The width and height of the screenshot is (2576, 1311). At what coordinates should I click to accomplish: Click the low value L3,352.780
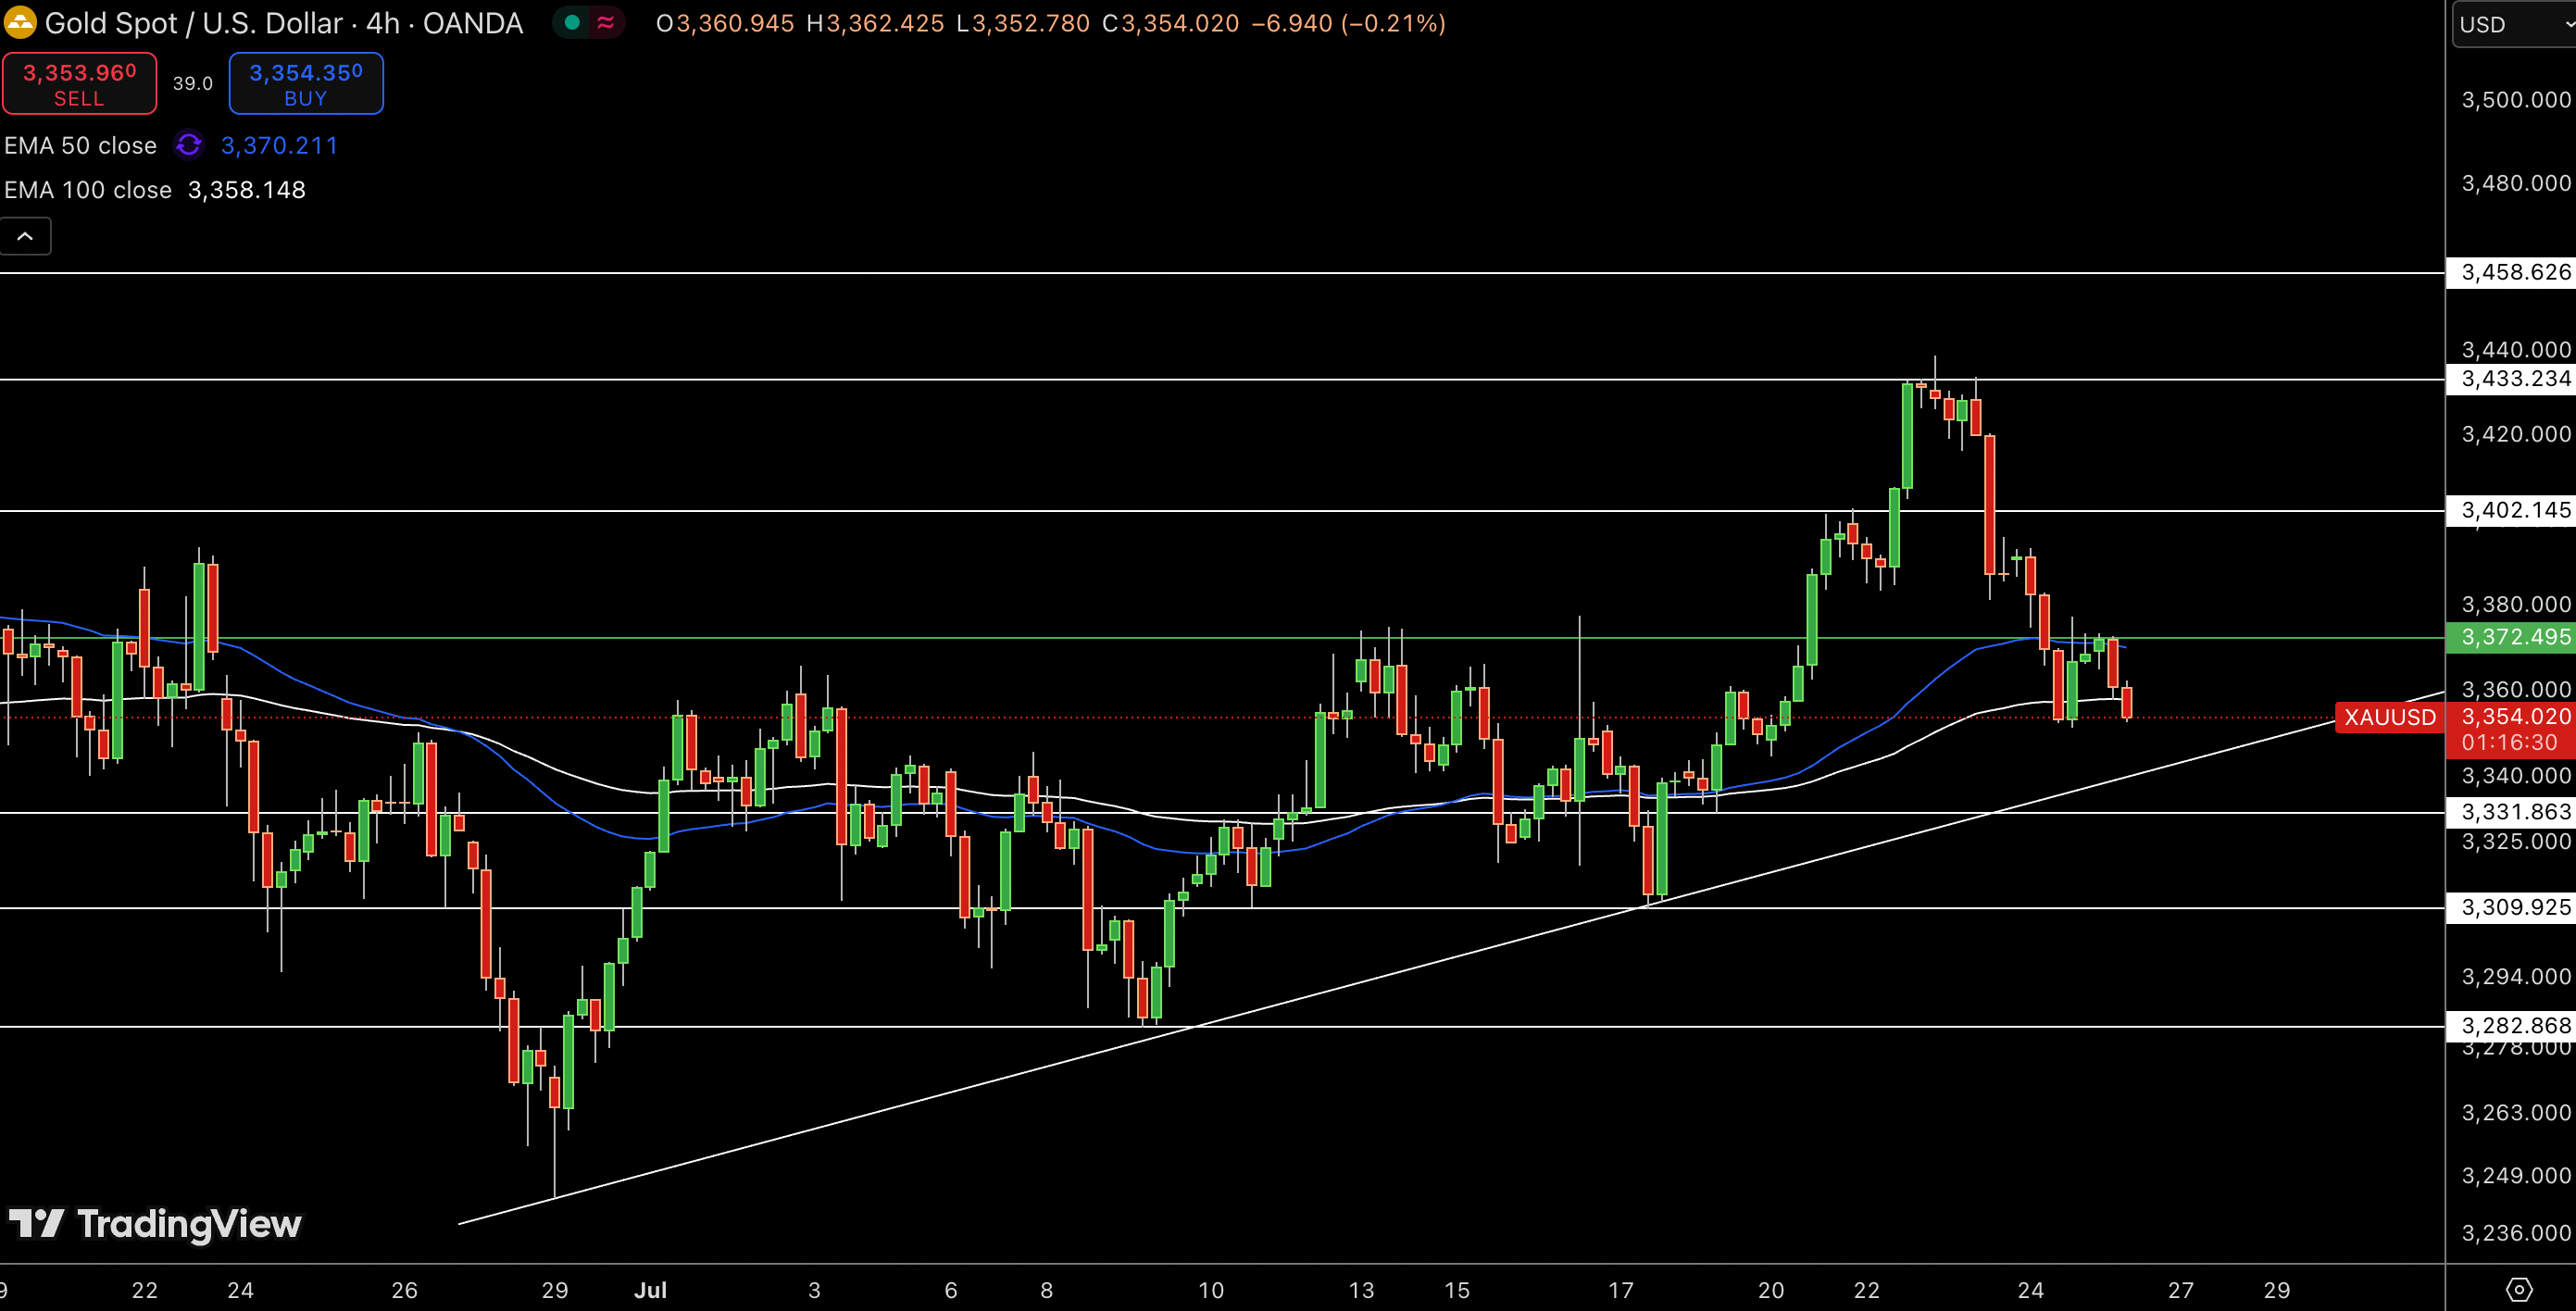coord(1023,23)
